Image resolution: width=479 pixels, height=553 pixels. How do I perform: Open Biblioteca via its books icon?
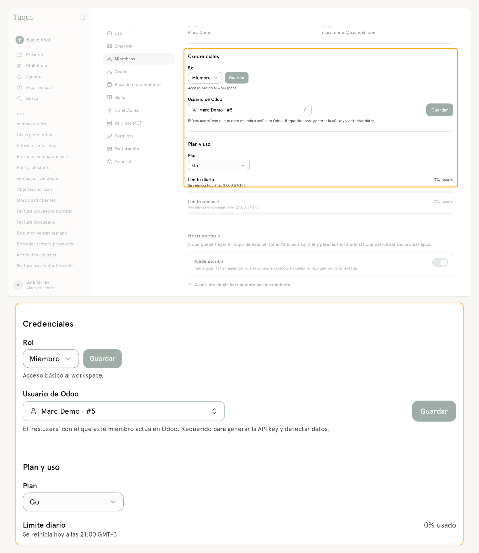(x=19, y=66)
